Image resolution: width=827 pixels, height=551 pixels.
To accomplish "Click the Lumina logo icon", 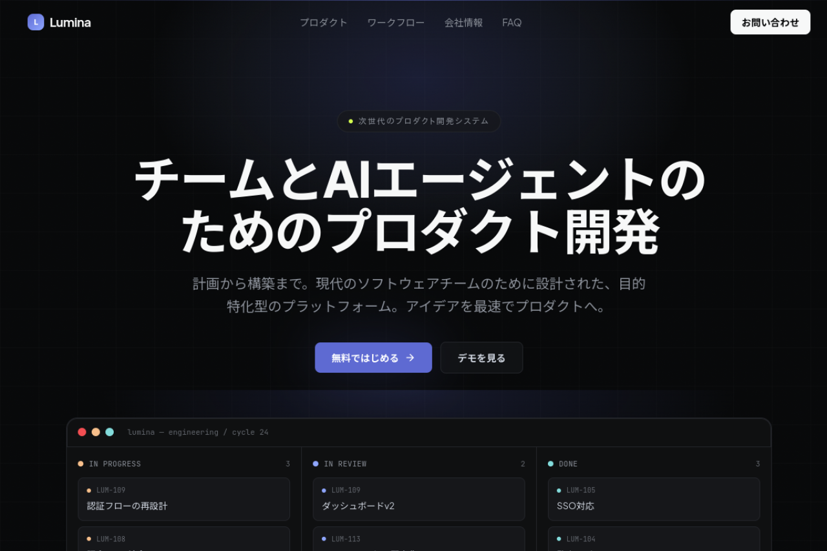I will point(36,22).
